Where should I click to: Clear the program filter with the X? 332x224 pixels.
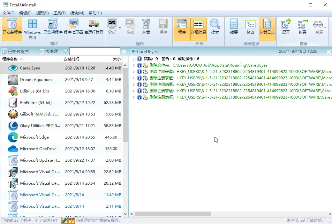pyautogui.click(x=124, y=52)
